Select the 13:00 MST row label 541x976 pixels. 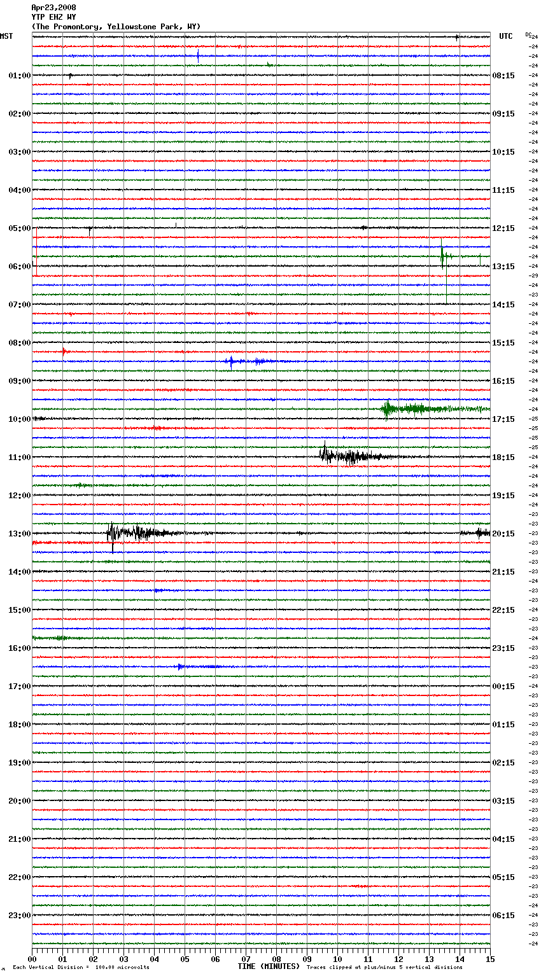coord(19,534)
